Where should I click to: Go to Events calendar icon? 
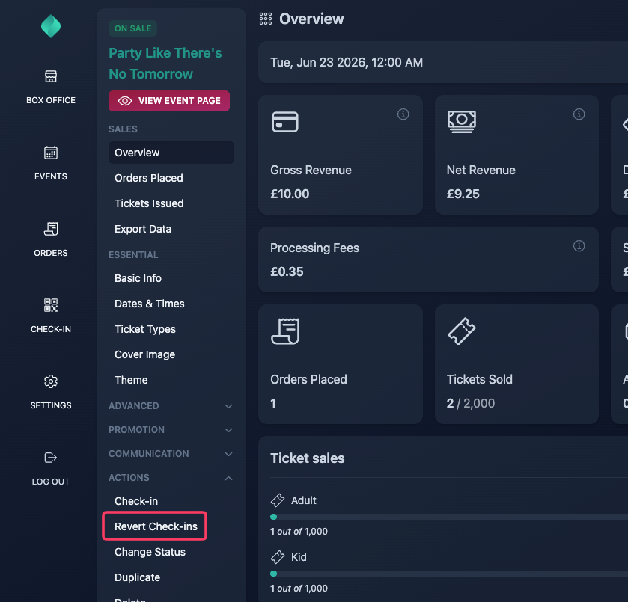[51, 153]
